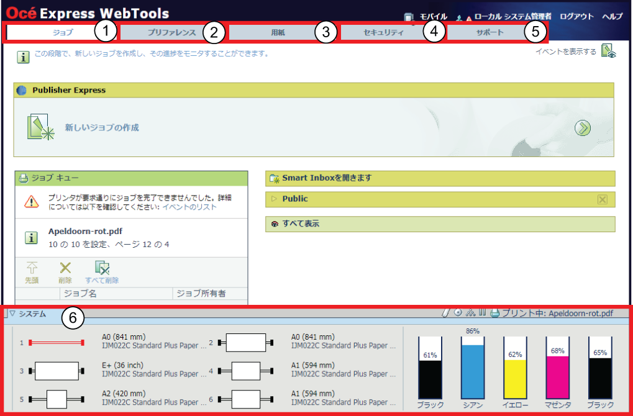Screen dimensions: 633x416
Task: Click the 削除 delete button
Action: [x=65, y=273]
